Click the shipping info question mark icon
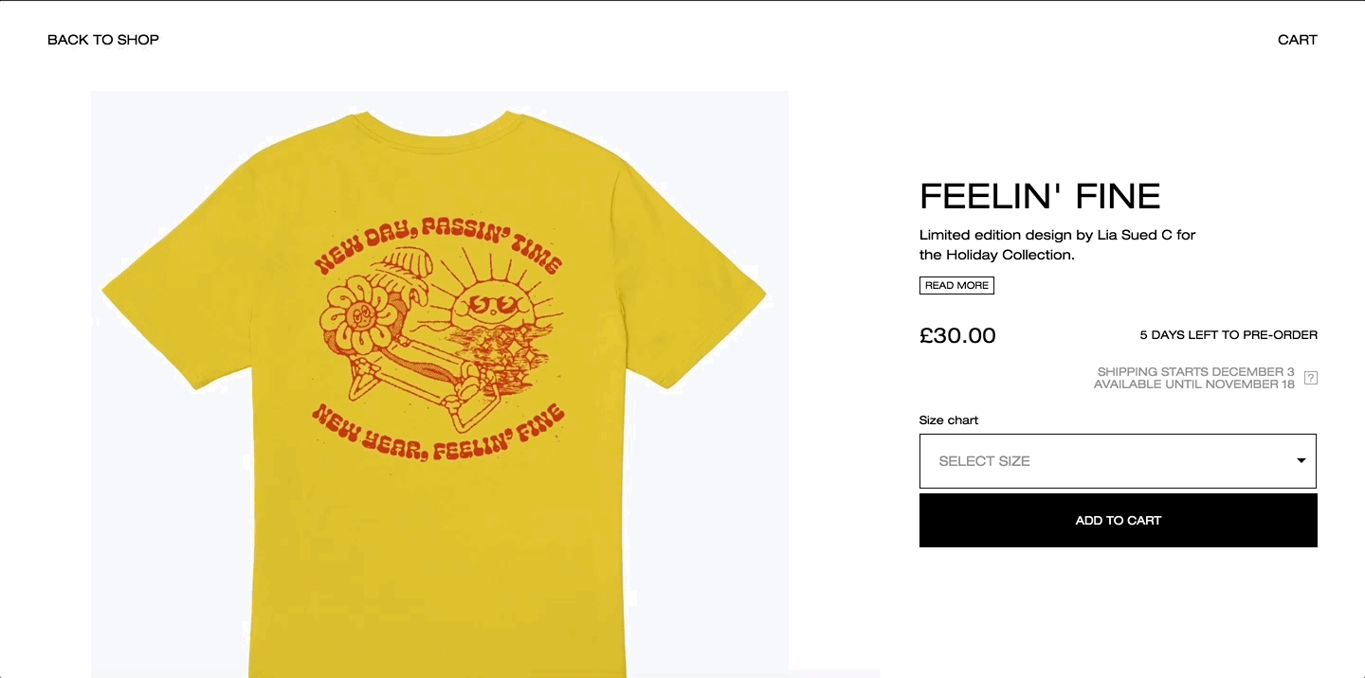 click(1311, 378)
